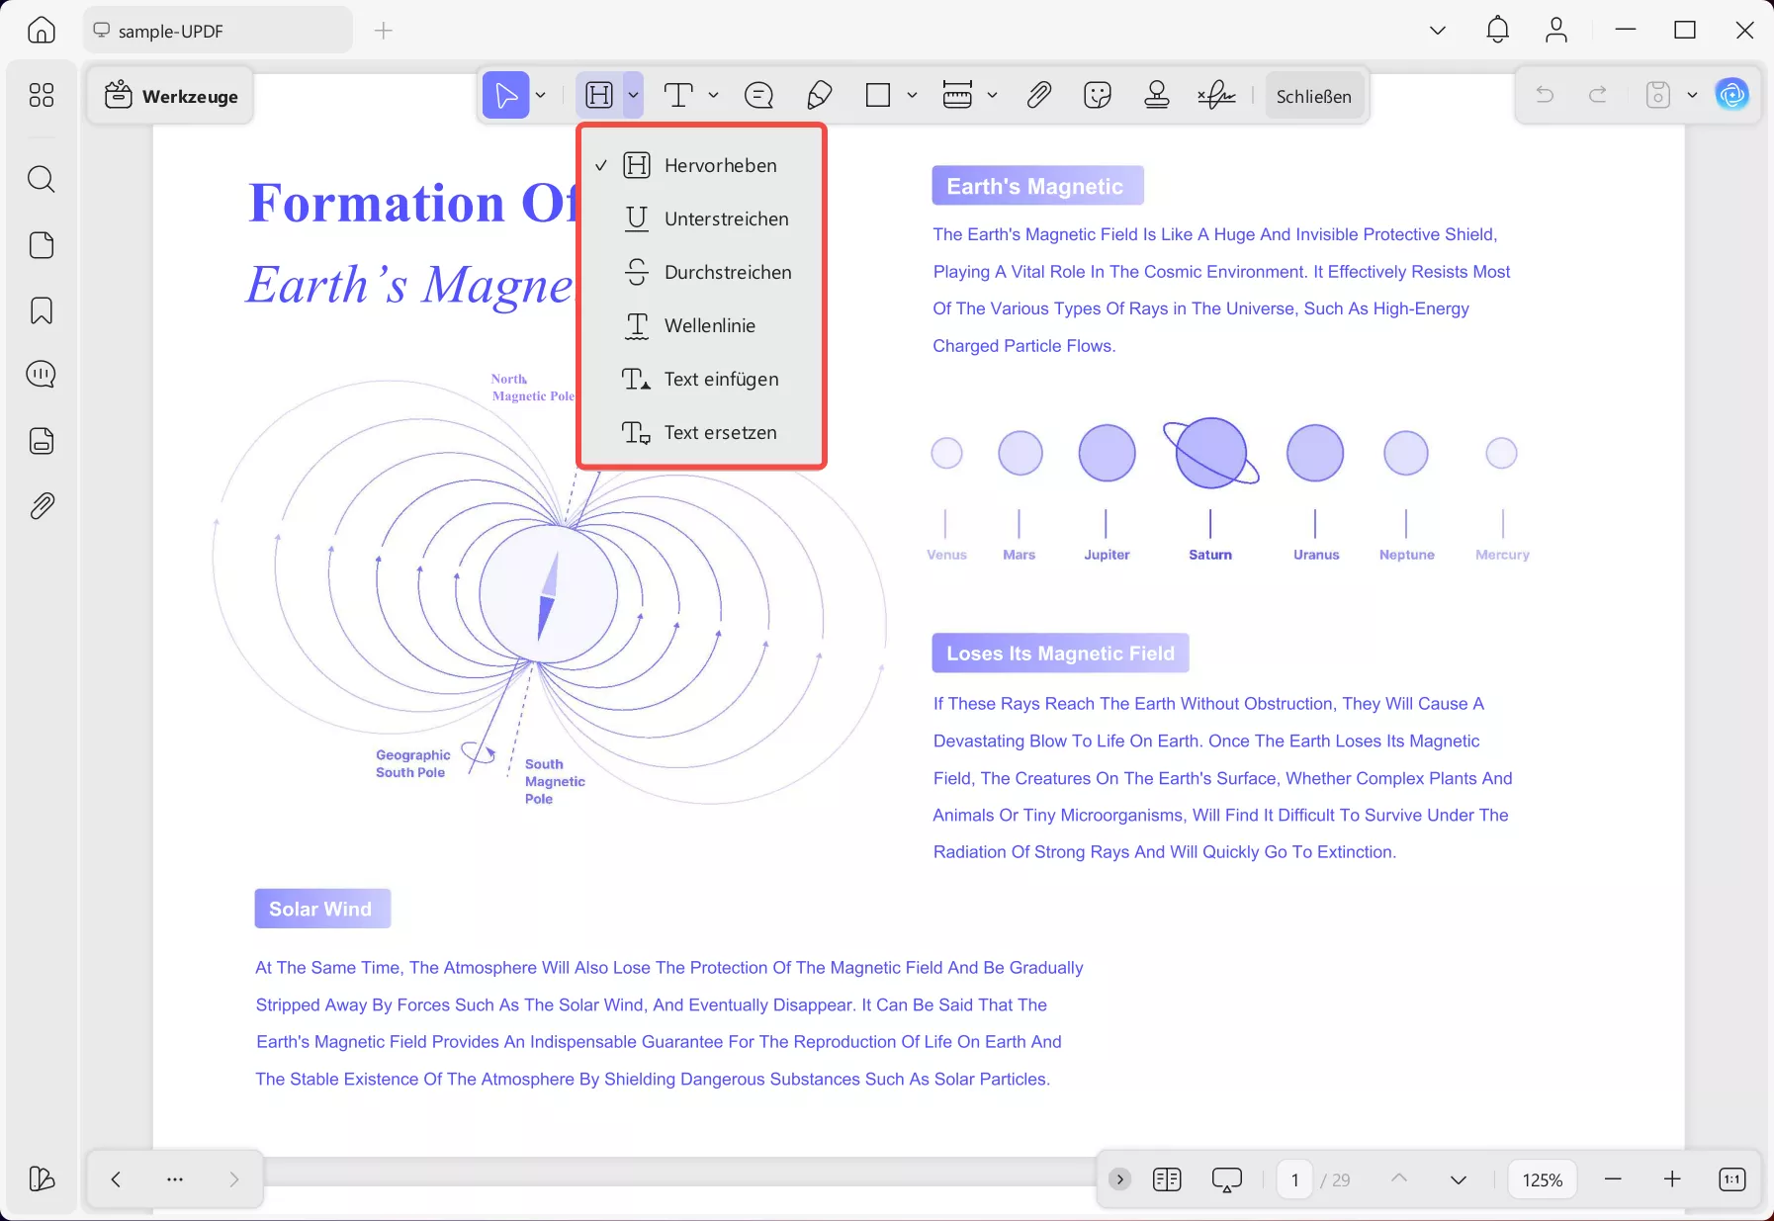This screenshot has width=1774, height=1221.
Task: Toggle the slideshow presentation mode
Action: pos(1226,1179)
